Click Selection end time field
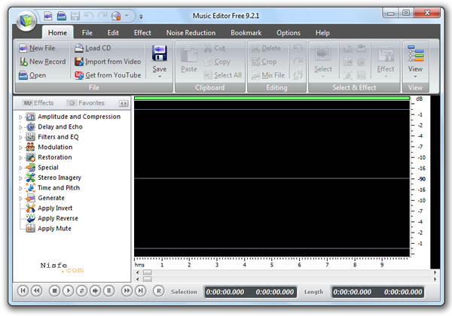452x316 pixels. (275, 292)
